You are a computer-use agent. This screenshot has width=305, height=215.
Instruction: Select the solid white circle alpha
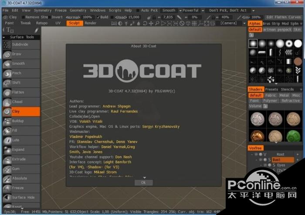298,44
